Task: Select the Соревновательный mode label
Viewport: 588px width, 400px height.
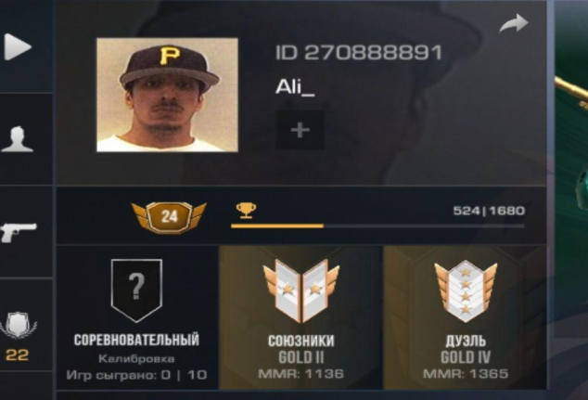Action: click(136, 340)
